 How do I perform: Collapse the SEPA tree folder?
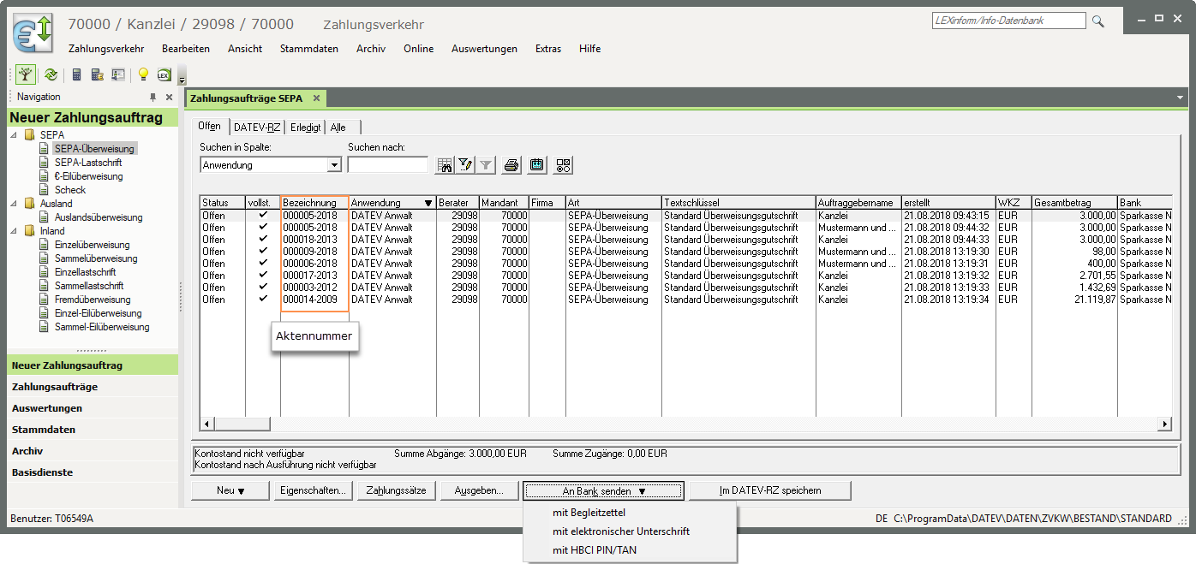14,135
